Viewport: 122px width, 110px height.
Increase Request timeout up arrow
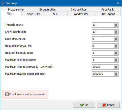(116, 52)
